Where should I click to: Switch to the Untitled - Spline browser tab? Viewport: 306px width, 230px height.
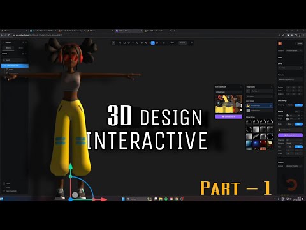click(x=128, y=31)
